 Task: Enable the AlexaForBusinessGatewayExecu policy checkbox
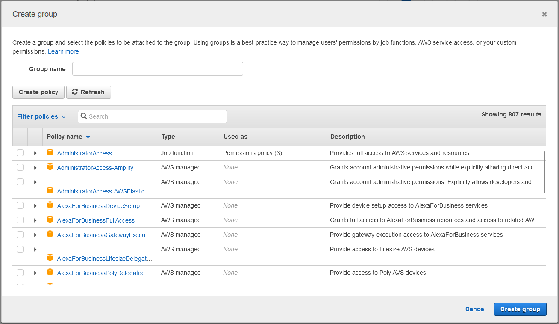click(x=20, y=235)
